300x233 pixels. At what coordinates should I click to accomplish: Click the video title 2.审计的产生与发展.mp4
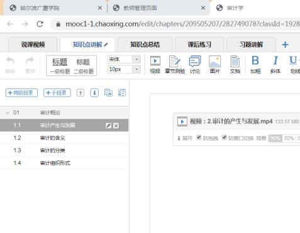click(x=240, y=122)
